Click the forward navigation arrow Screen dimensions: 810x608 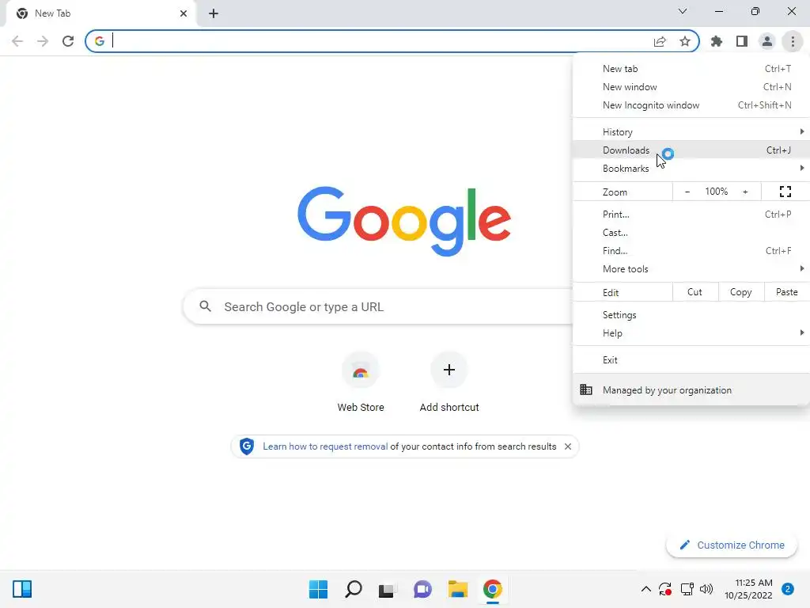tap(43, 41)
